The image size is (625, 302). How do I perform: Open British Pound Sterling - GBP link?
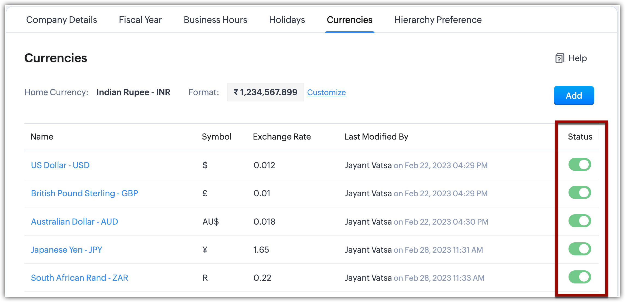click(84, 193)
